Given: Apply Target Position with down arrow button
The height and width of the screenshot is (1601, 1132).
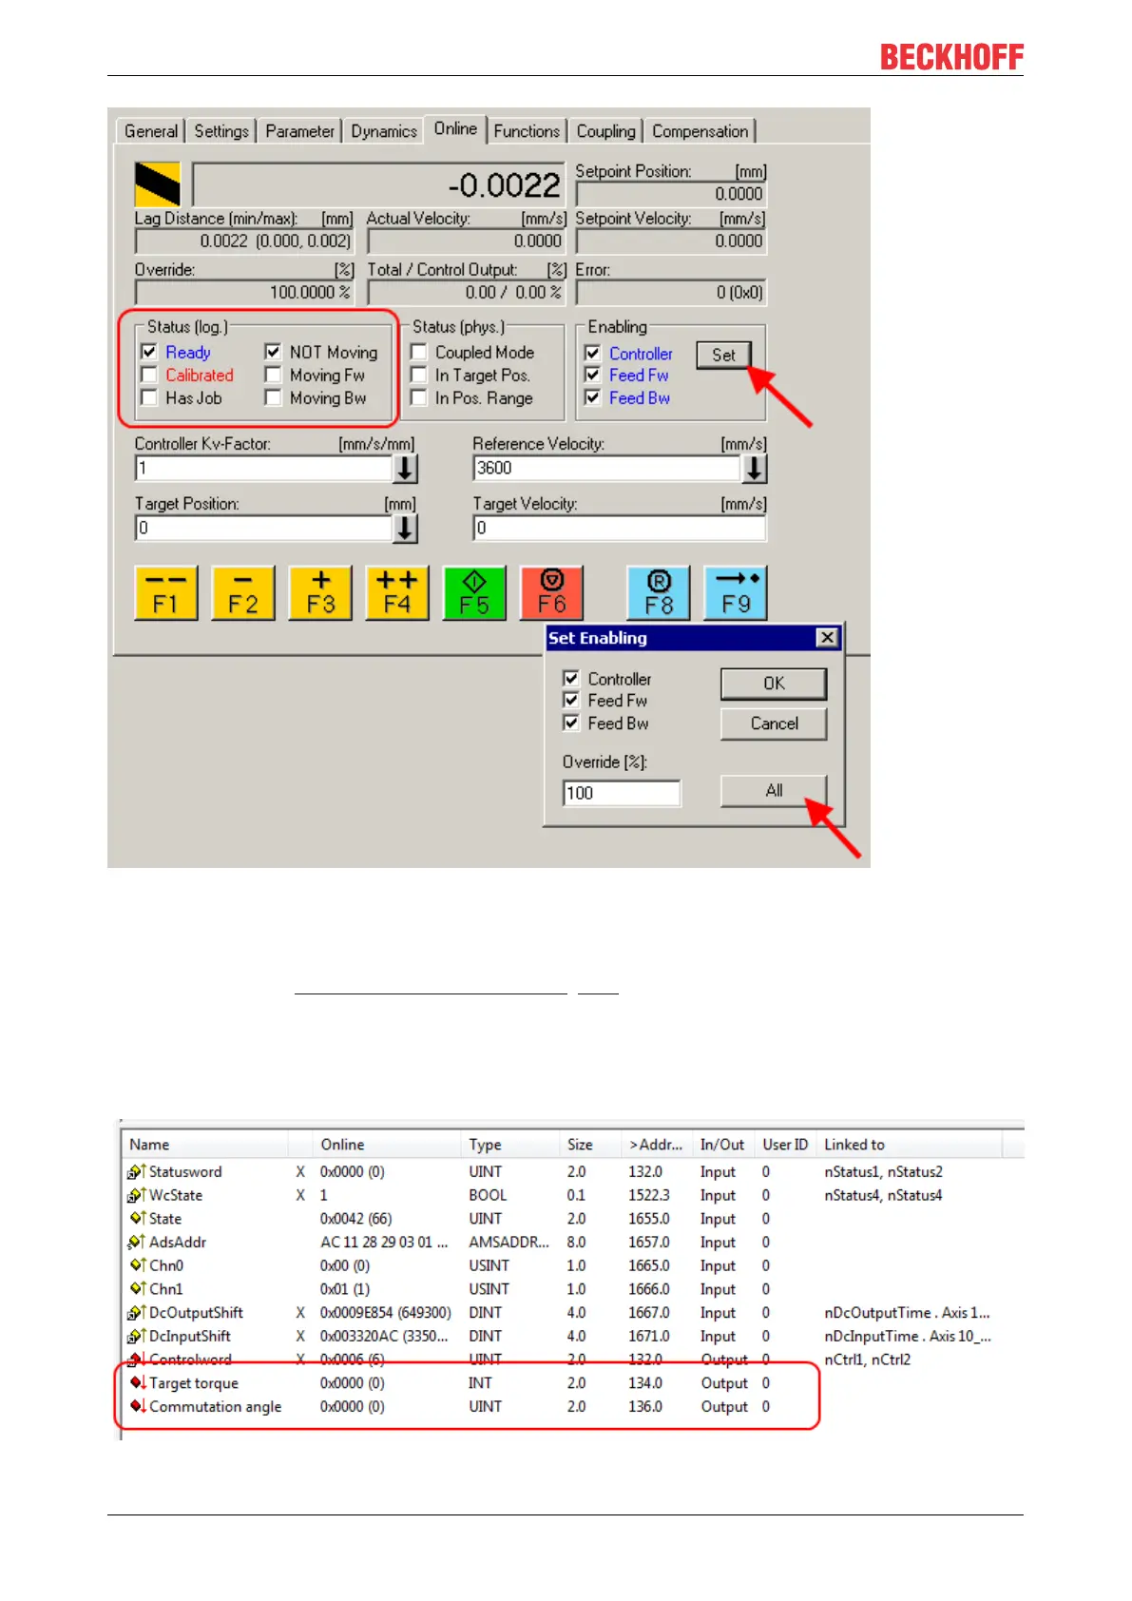Looking at the screenshot, I should (406, 528).
